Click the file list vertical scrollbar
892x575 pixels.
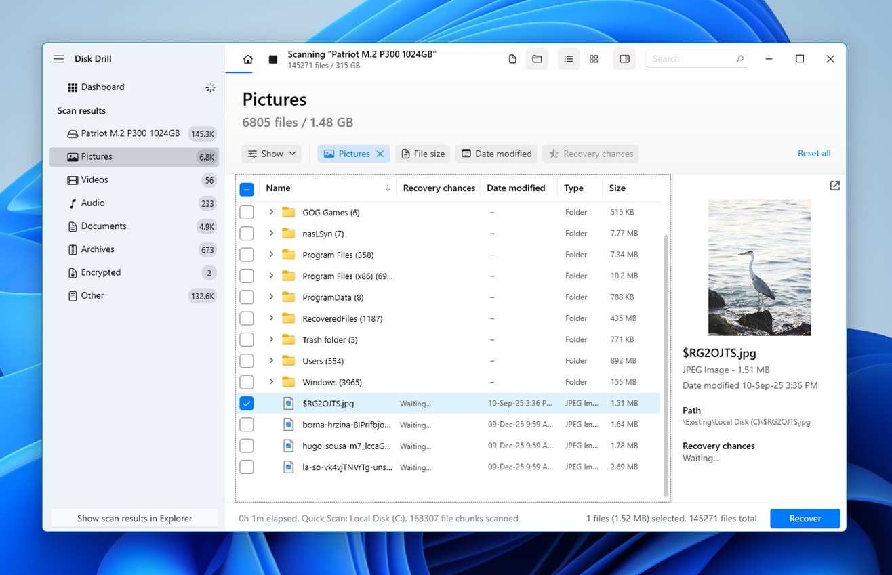tap(666, 366)
